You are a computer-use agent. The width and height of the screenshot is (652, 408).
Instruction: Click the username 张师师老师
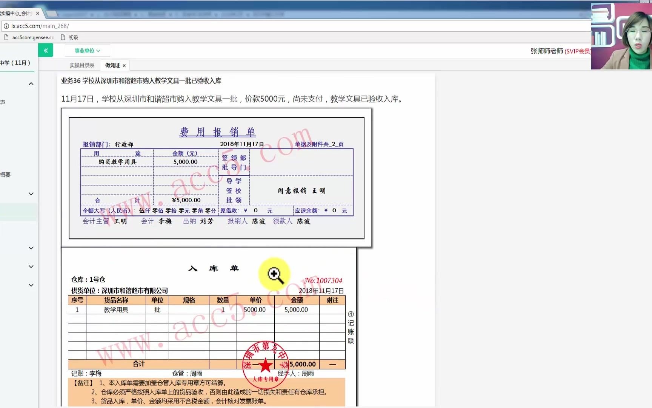547,51
